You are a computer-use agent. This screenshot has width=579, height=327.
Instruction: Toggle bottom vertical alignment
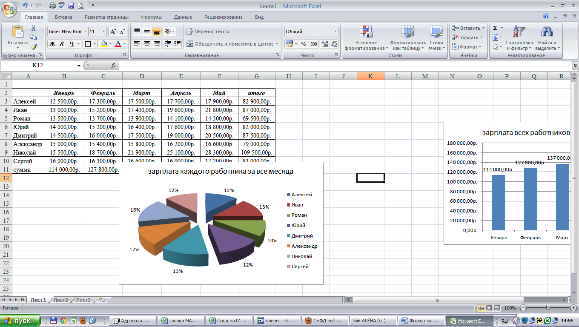(156, 32)
